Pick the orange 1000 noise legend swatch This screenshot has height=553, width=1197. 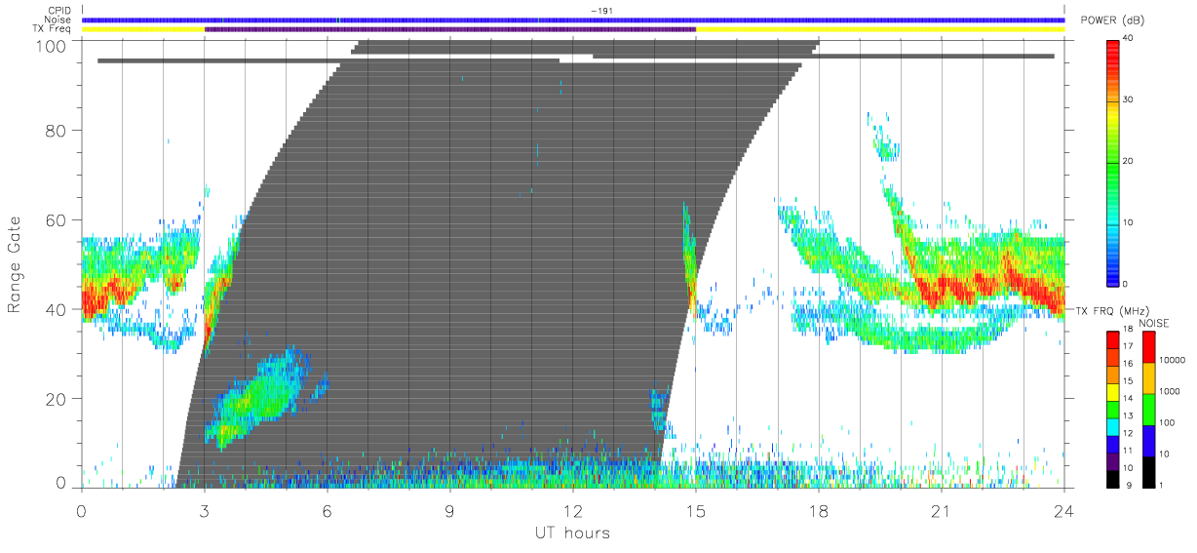coord(1148,378)
